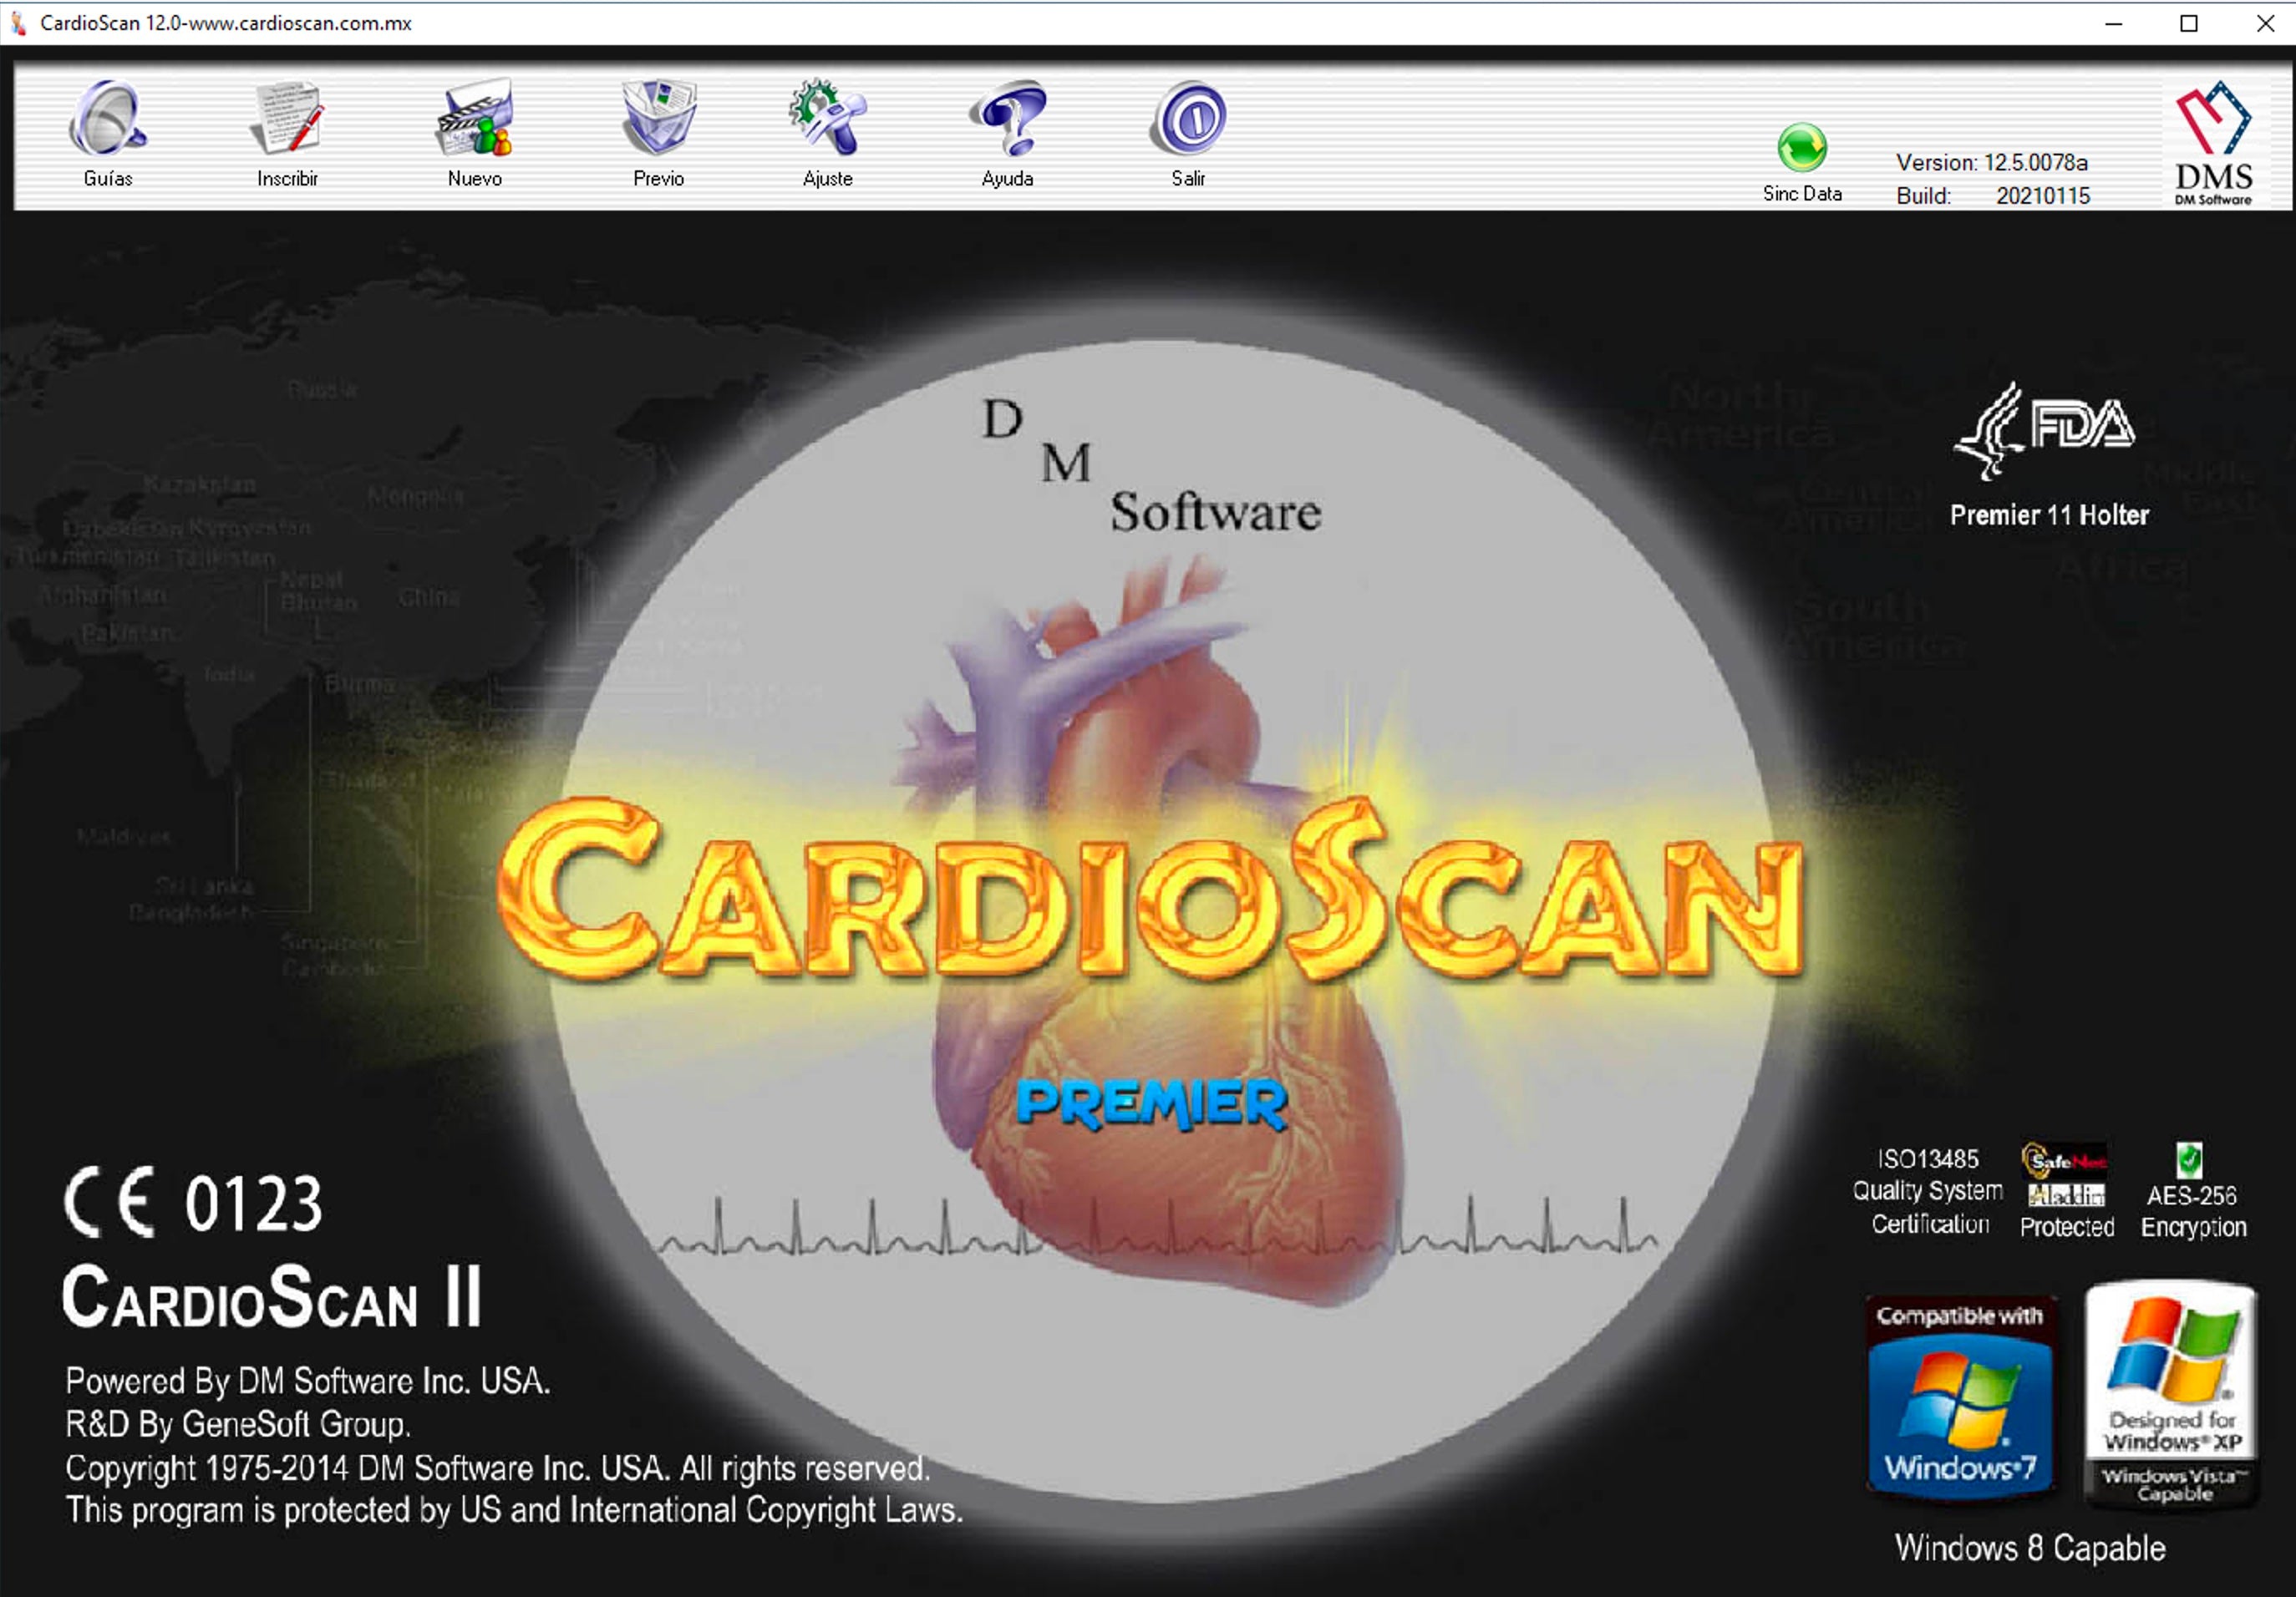
Task: Click the AES-256 Encryption shield icon
Action: click(x=2189, y=1160)
